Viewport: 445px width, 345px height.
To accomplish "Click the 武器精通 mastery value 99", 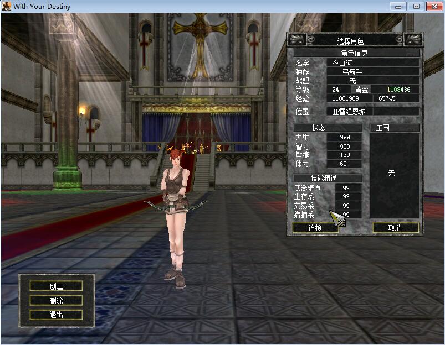I will click(346, 188).
